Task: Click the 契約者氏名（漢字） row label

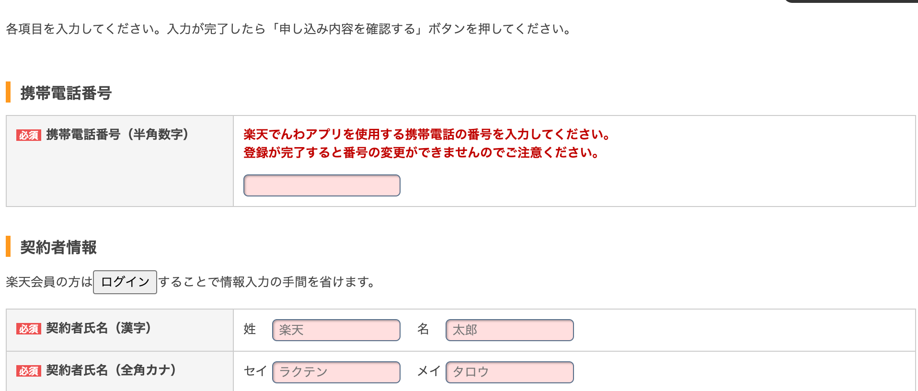Action: 99,328
